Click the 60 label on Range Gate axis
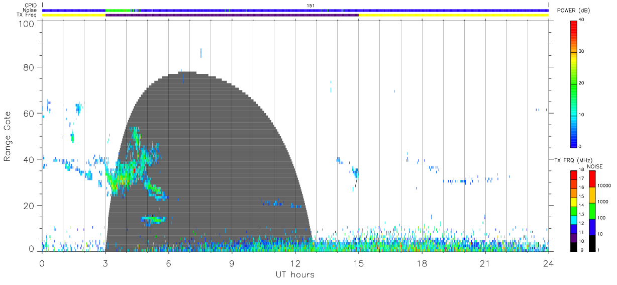 click(28, 114)
